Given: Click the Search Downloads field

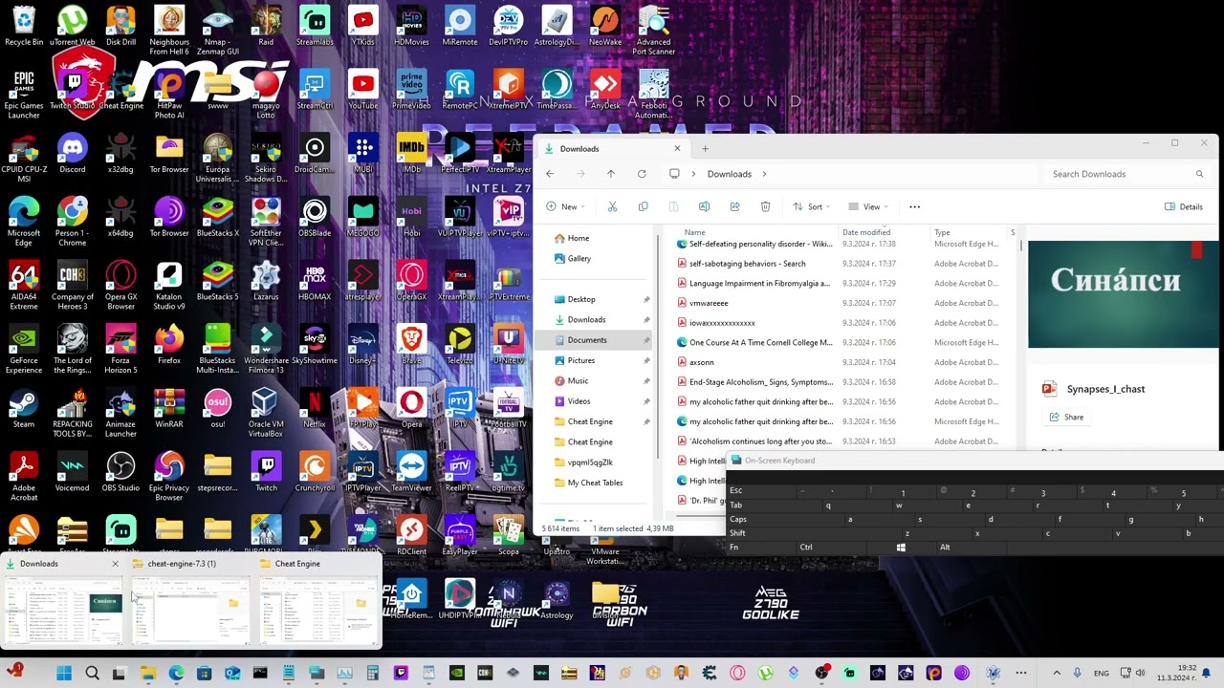Looking at the screenshot, I should tap(1126, 174).
